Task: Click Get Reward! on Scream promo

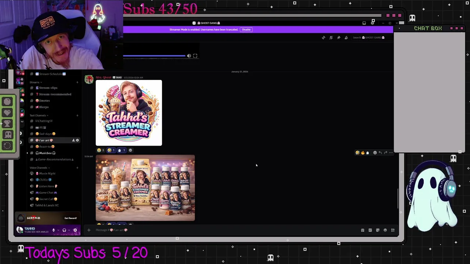Action: coord(70,218)
